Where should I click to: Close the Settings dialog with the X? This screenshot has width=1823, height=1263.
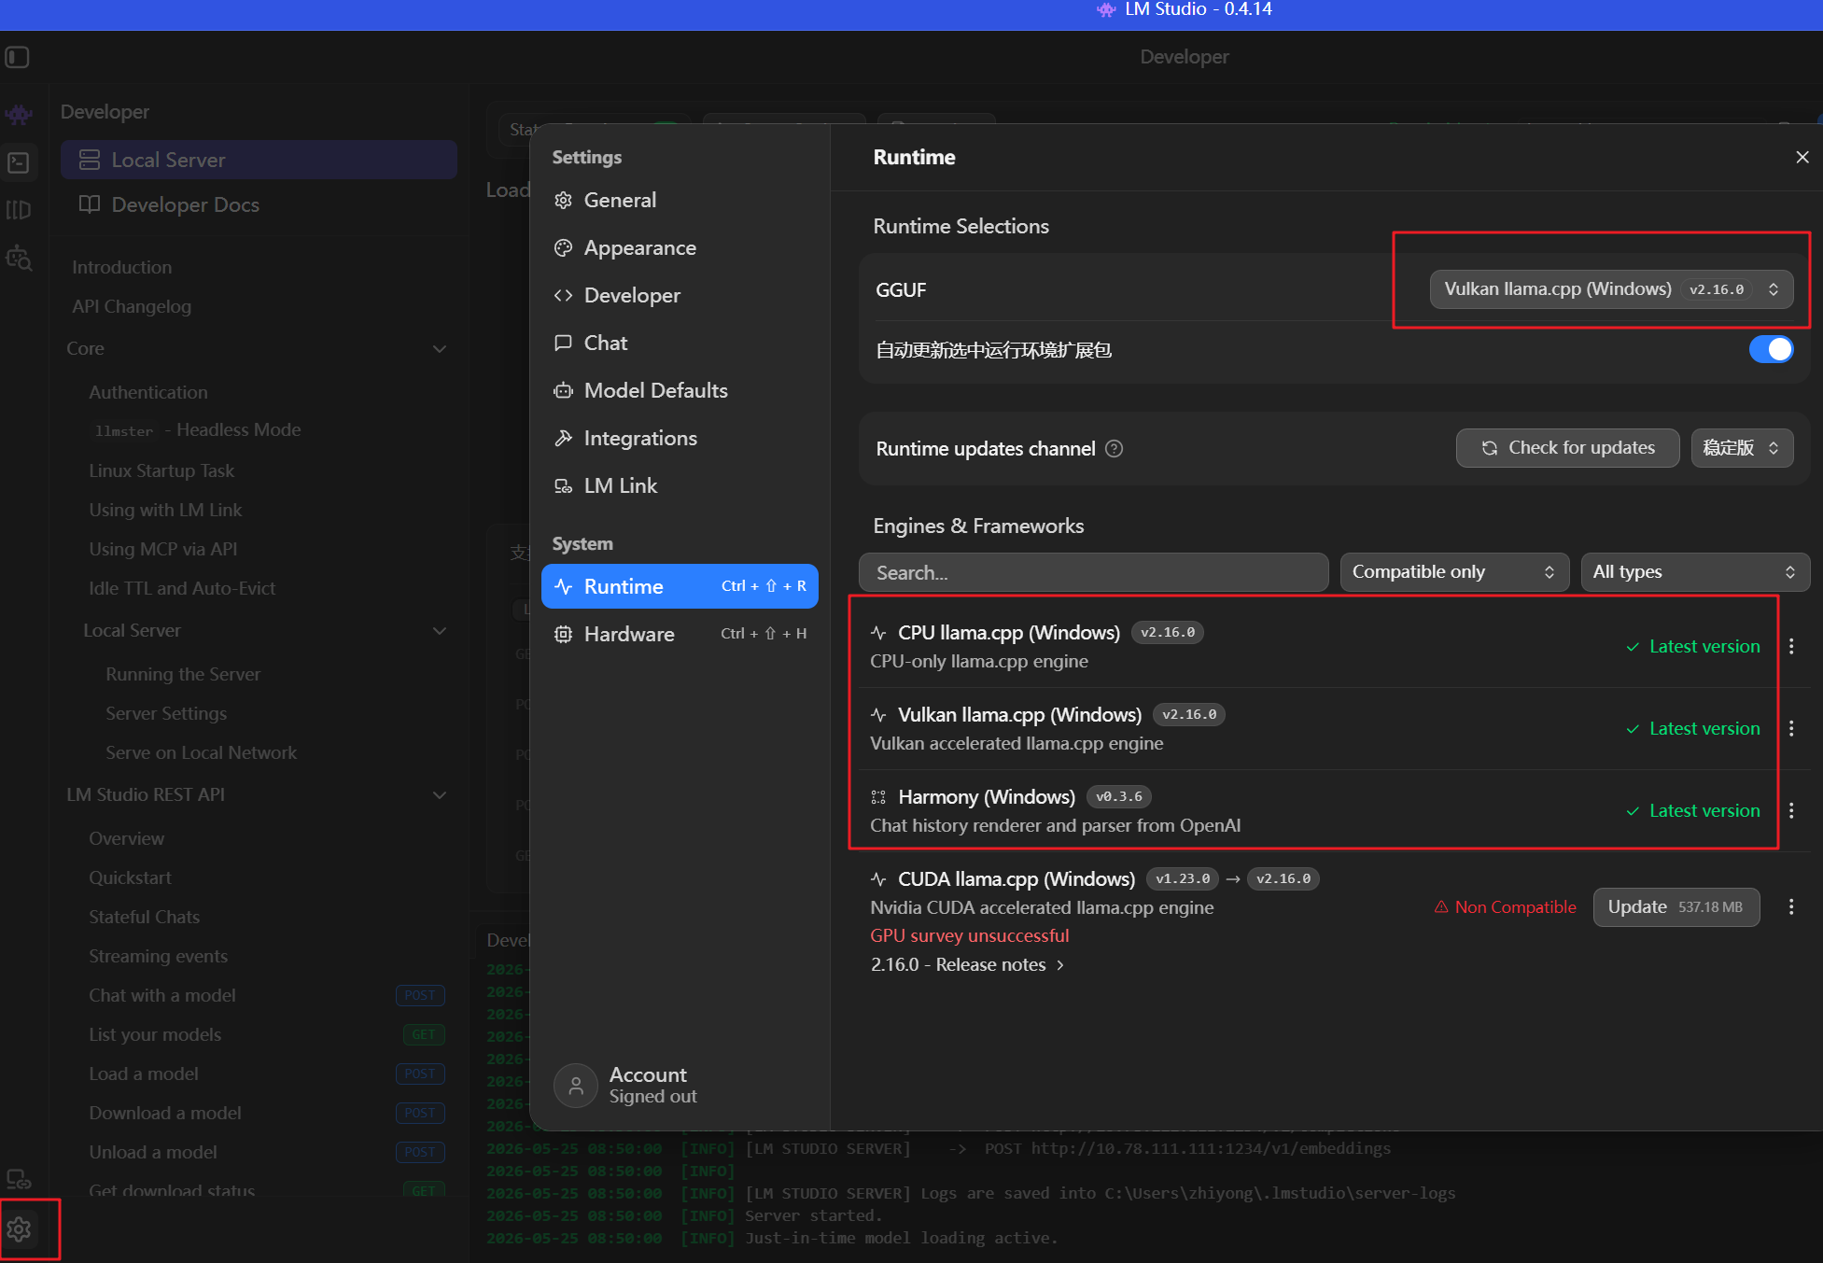pos(1802,157)
